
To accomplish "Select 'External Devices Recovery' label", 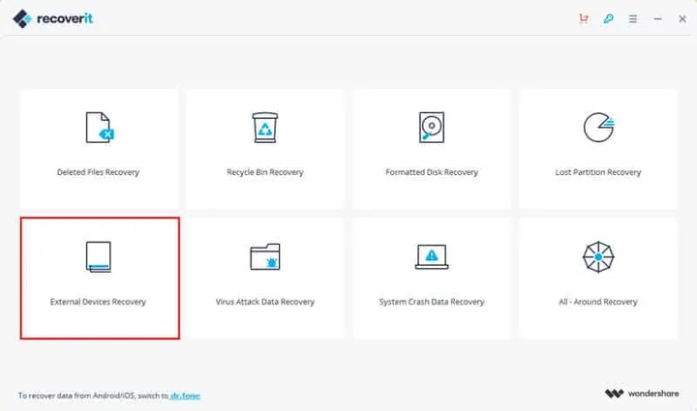I will (x=98, y=302).
